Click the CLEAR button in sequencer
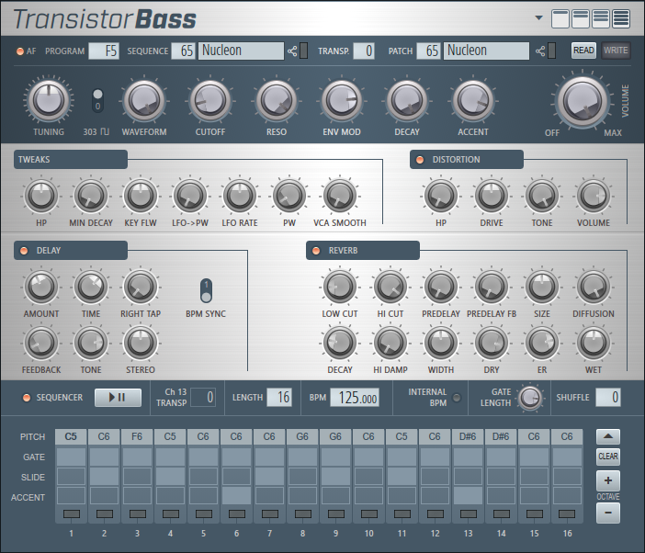Image resolution: width=645 pixels, height=553 pixels. (607, 457)
